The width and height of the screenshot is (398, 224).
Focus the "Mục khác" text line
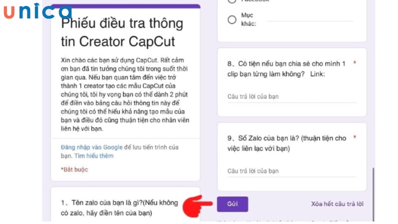click(310, 20)
